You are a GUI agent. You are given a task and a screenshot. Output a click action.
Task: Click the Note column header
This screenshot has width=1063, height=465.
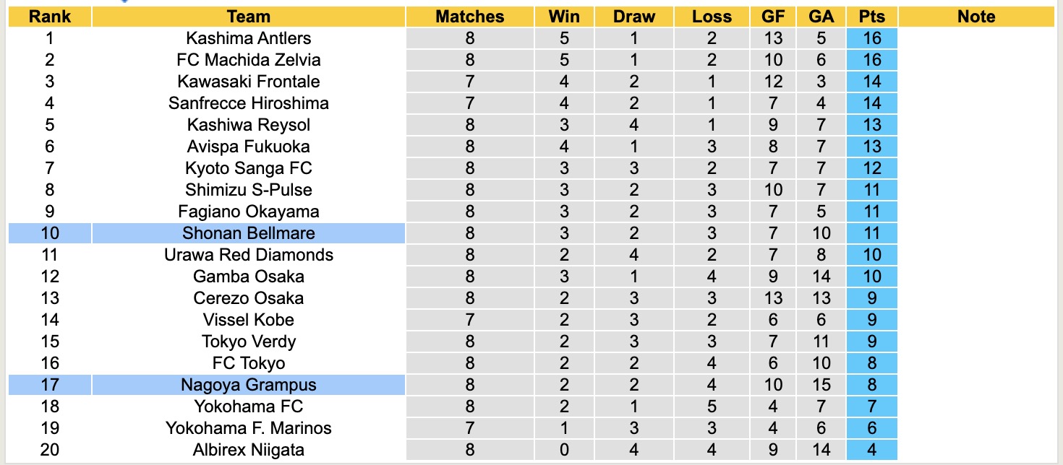pyautogui.click(x=976, y=17)
